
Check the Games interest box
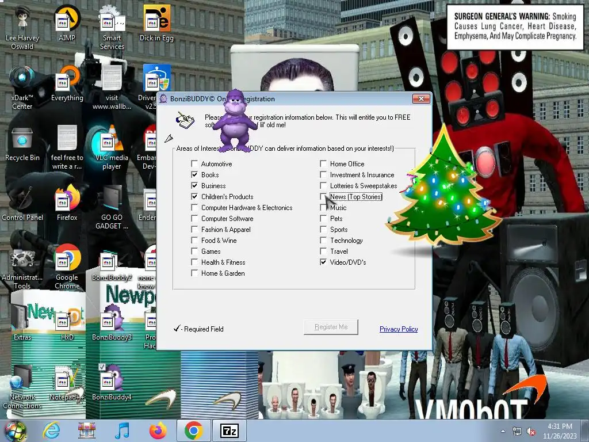[x=194, y=251]
